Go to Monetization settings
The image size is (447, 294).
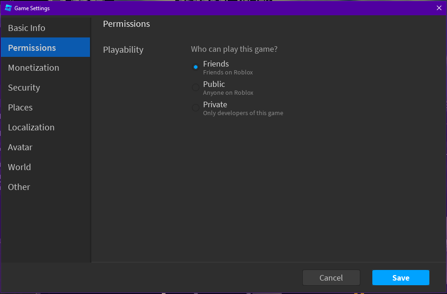[33, 67]
